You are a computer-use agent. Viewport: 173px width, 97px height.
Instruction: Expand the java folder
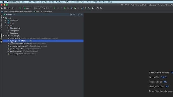point(6,23)
